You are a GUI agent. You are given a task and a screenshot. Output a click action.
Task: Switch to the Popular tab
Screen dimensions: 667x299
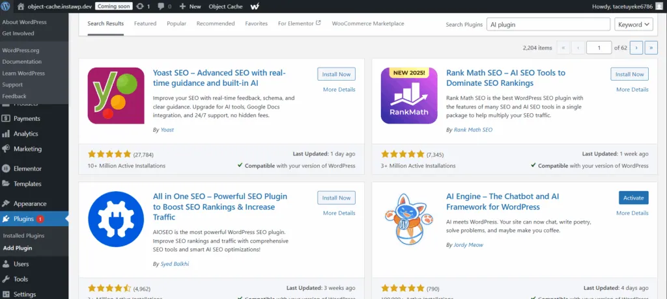[177, 24]
